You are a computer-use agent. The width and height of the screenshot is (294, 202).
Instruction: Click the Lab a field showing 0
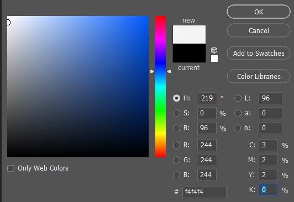[270, 113]
